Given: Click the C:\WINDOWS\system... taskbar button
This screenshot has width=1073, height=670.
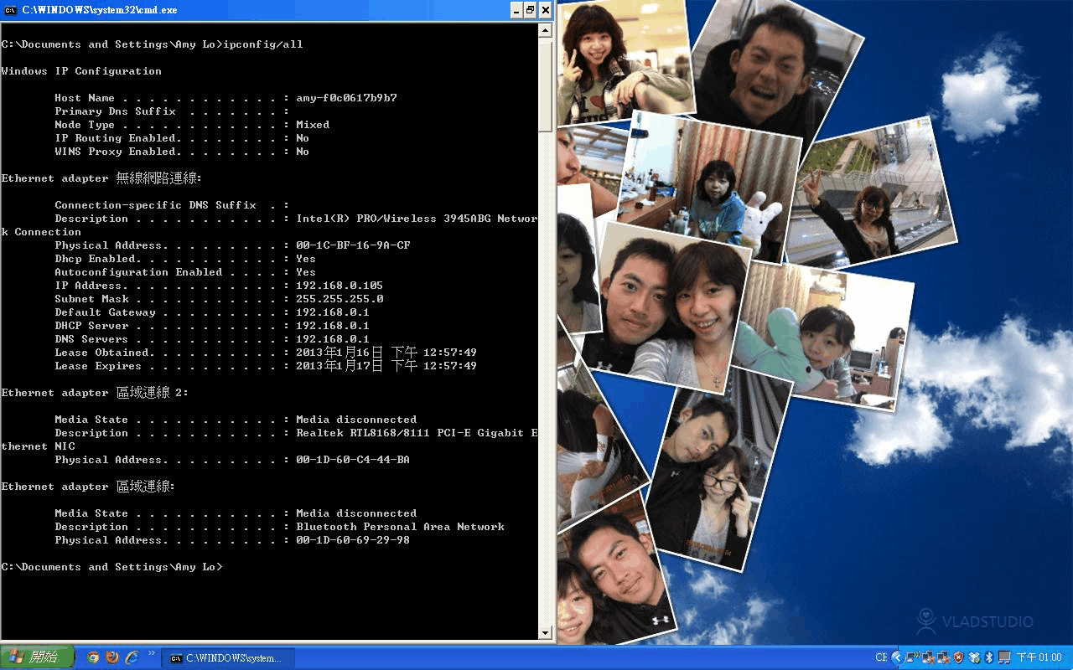Looking at the screenshot, I should (226, 658).
